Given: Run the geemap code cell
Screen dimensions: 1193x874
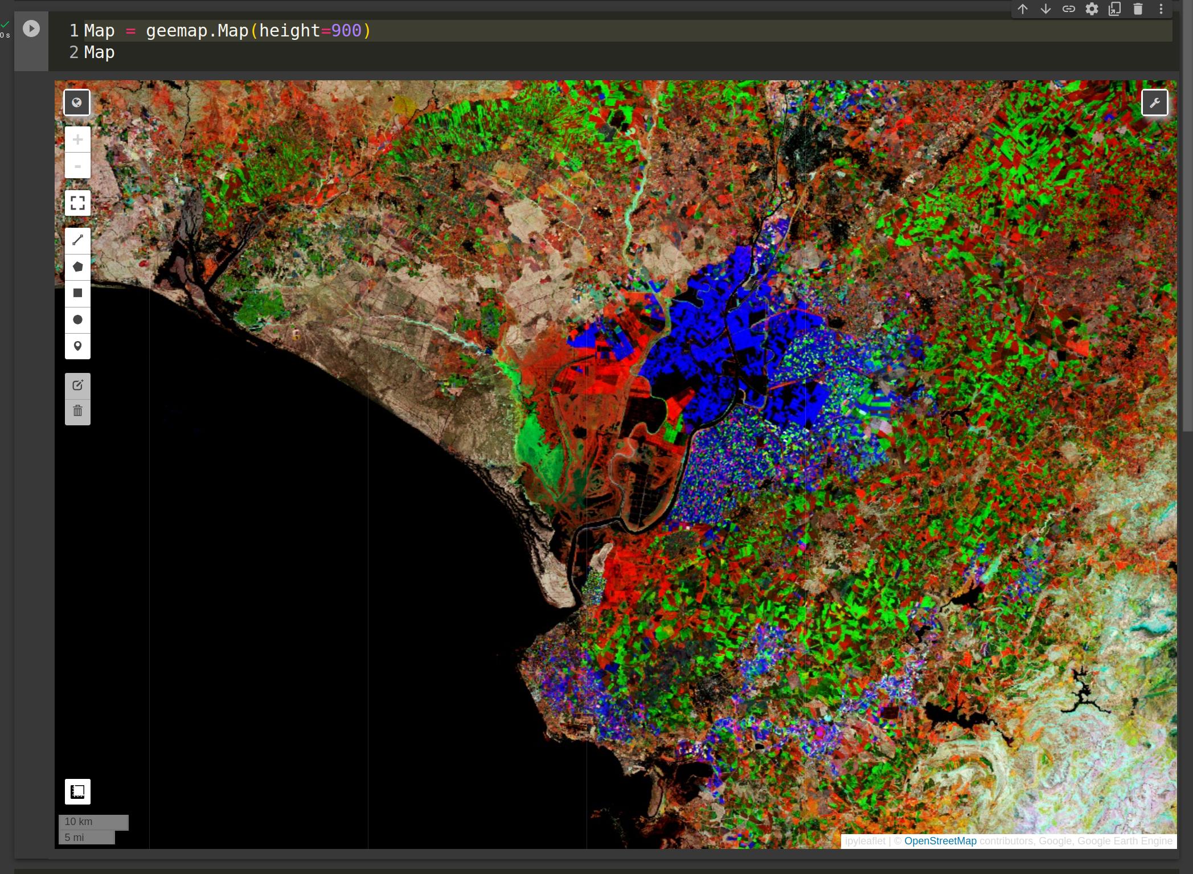Looking at the screenshot, I should click(x=31, y=28).
